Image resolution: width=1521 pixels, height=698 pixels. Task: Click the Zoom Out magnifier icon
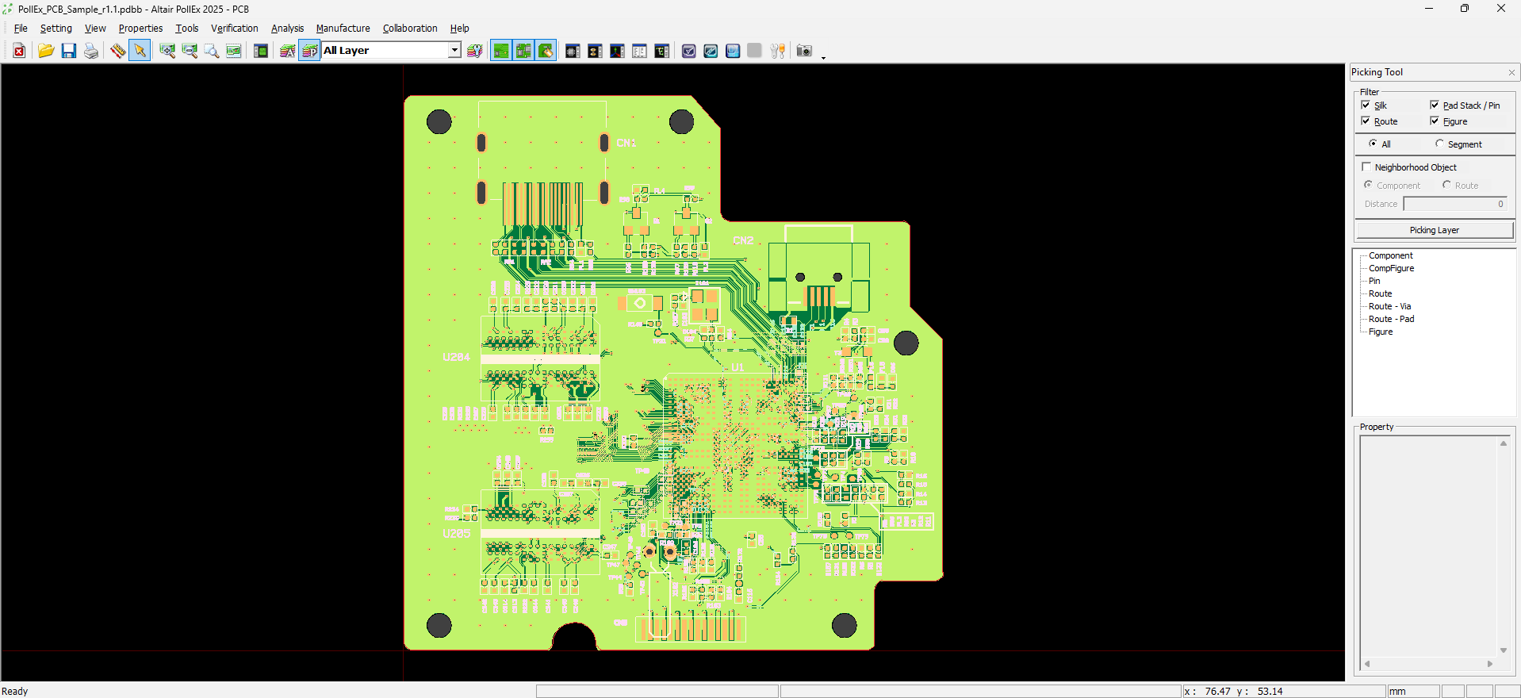click(x=189, y=51)
